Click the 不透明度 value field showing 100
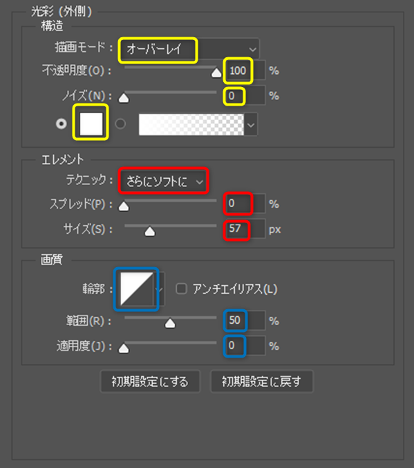 pos(246,70)
